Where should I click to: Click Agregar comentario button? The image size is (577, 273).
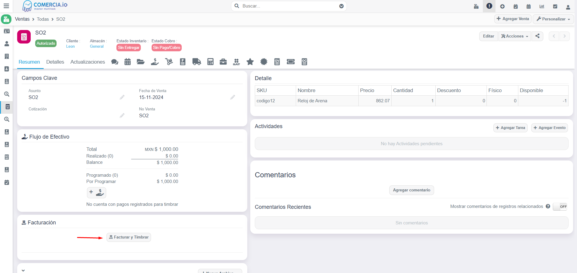[412, 190]
